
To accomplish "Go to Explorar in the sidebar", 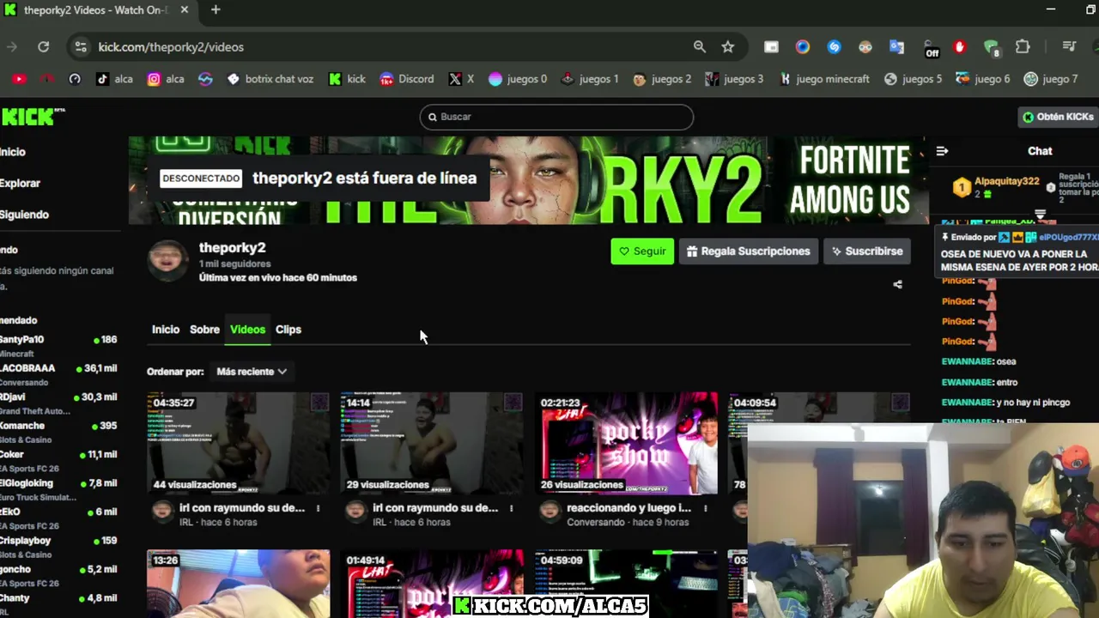I will (20, 183).
